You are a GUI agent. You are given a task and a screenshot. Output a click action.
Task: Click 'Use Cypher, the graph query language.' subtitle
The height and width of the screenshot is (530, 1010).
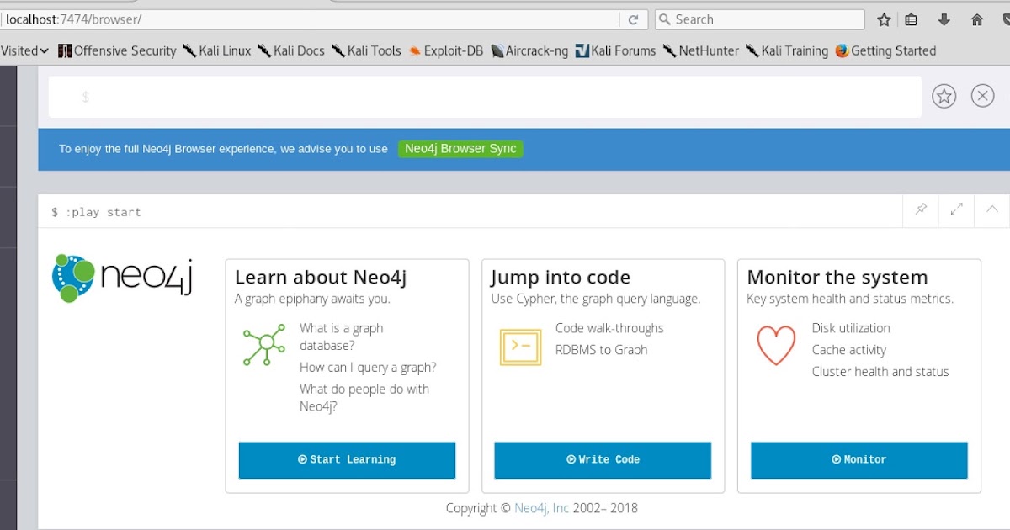coord(596,299)
